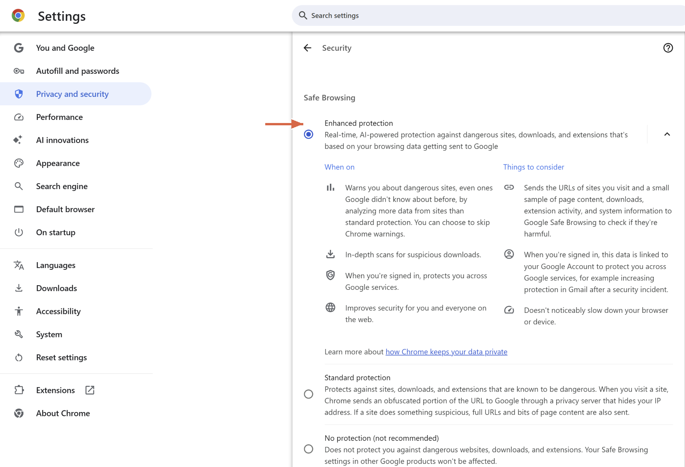
Task: Click the download scan icon under When on
Action: (330, 254)
